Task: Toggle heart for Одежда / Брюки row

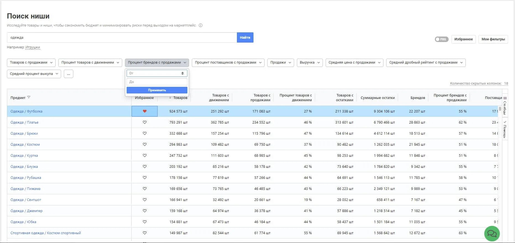Action: (x=145, y=133)
